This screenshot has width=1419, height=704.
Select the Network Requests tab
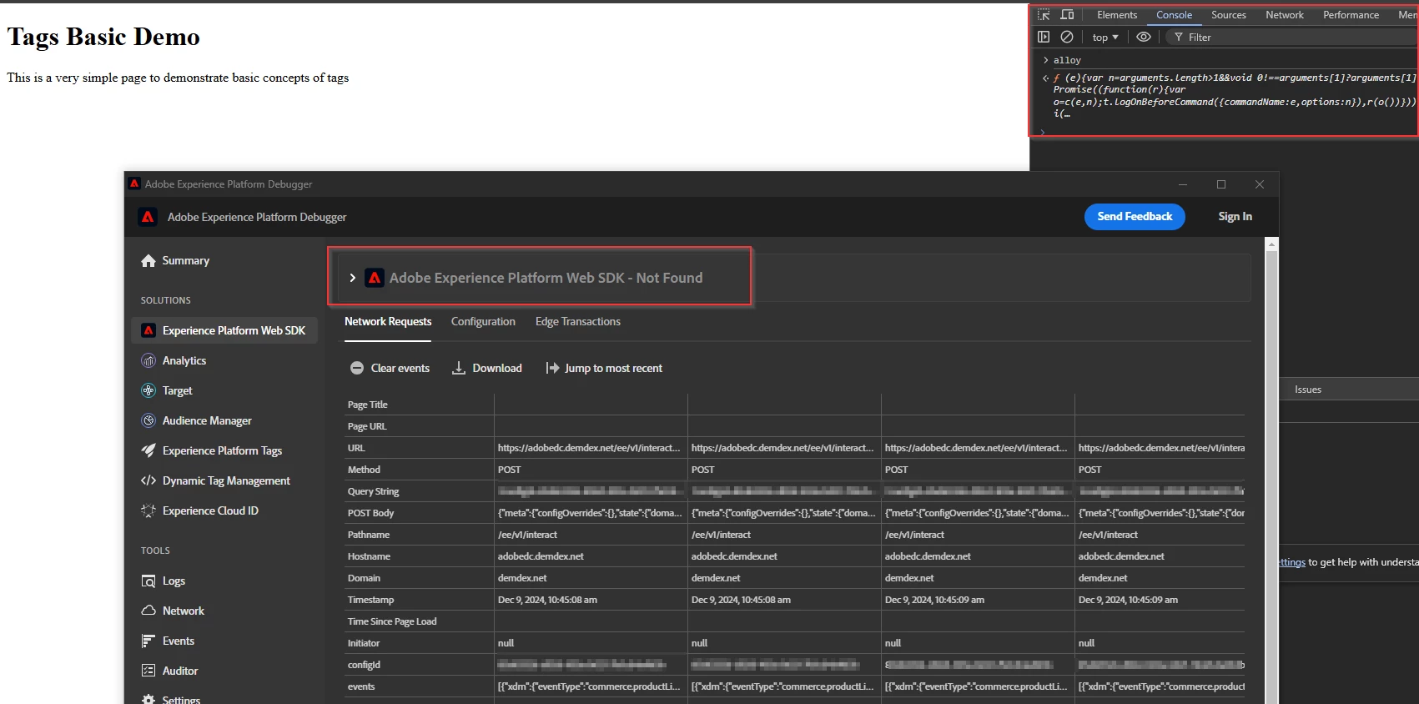(x=388, y=321)
